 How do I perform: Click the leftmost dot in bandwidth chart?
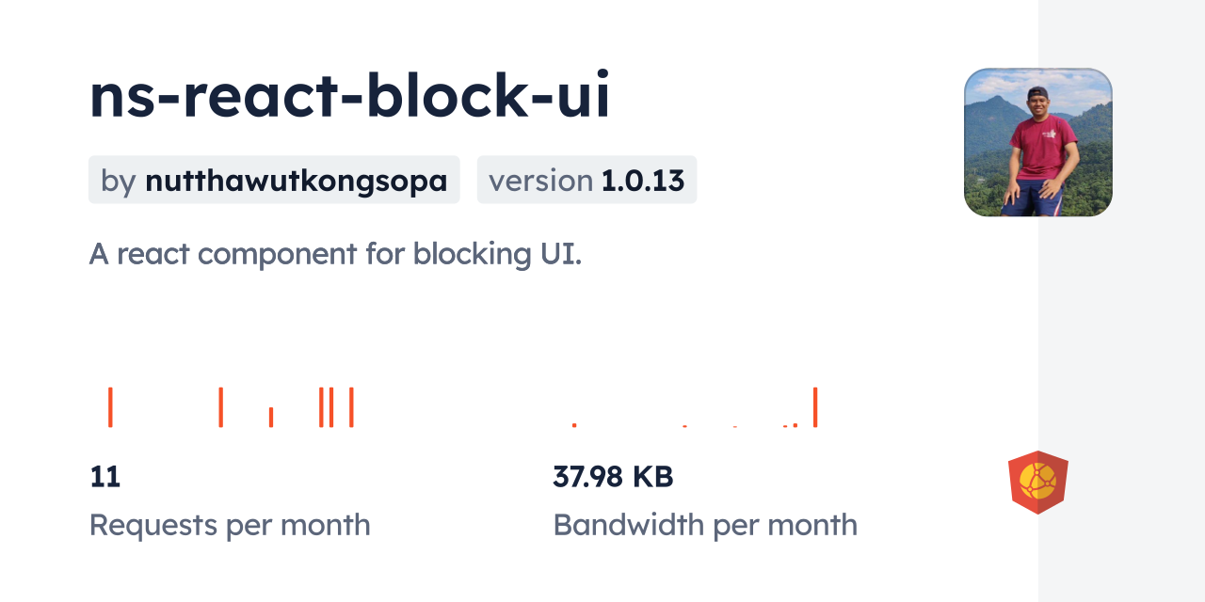574,425
